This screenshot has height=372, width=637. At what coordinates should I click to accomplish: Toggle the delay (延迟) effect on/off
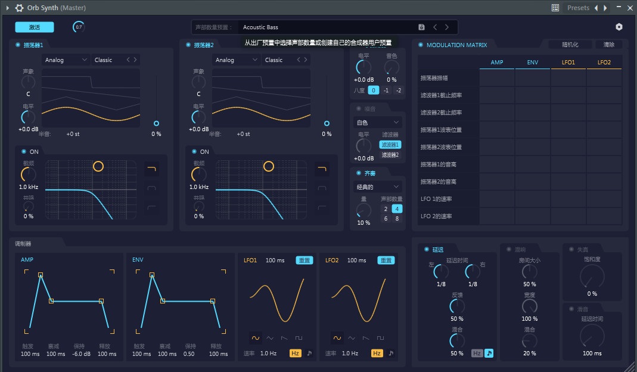pyautogui.click(x=426, y=249)
